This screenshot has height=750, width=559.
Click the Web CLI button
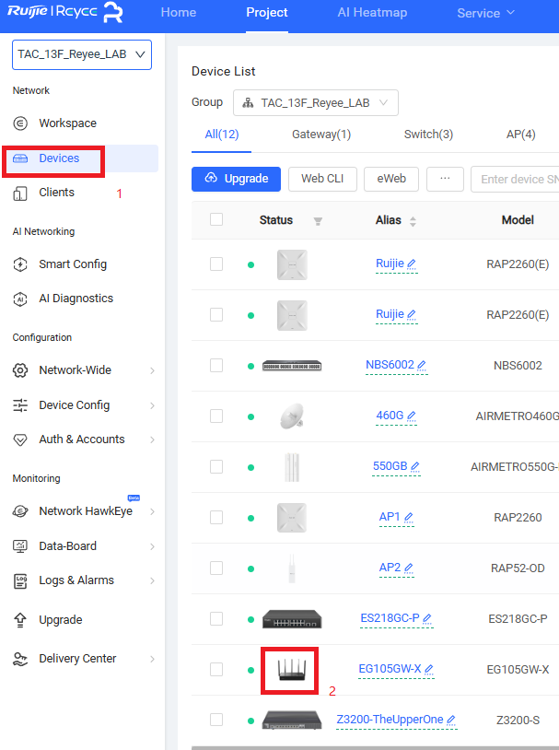point(322,179)
